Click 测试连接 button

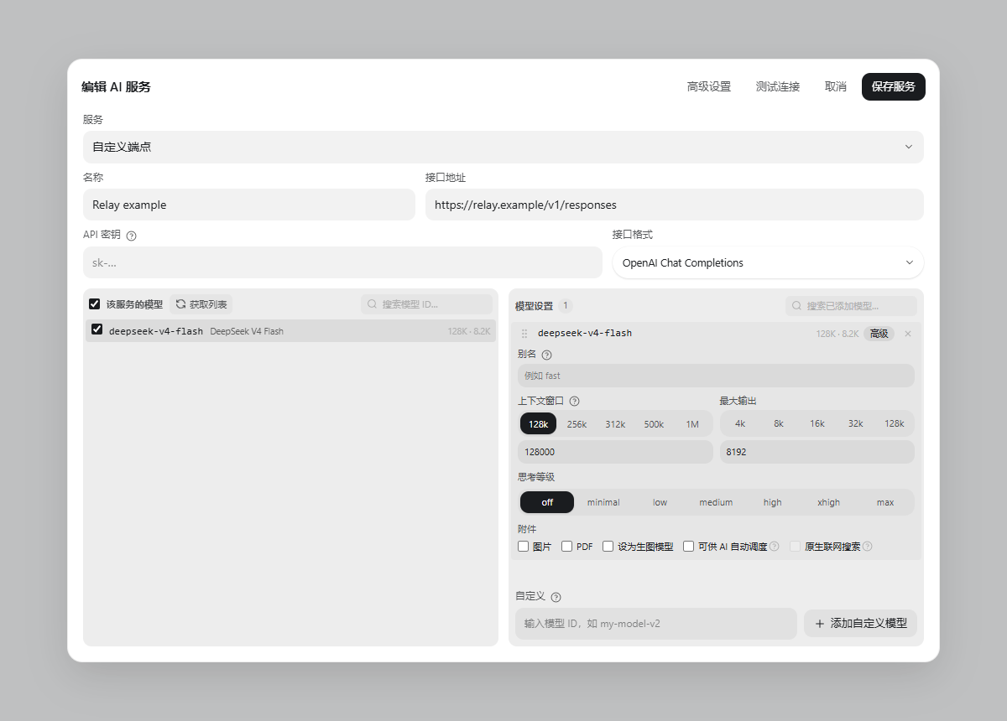778,86
